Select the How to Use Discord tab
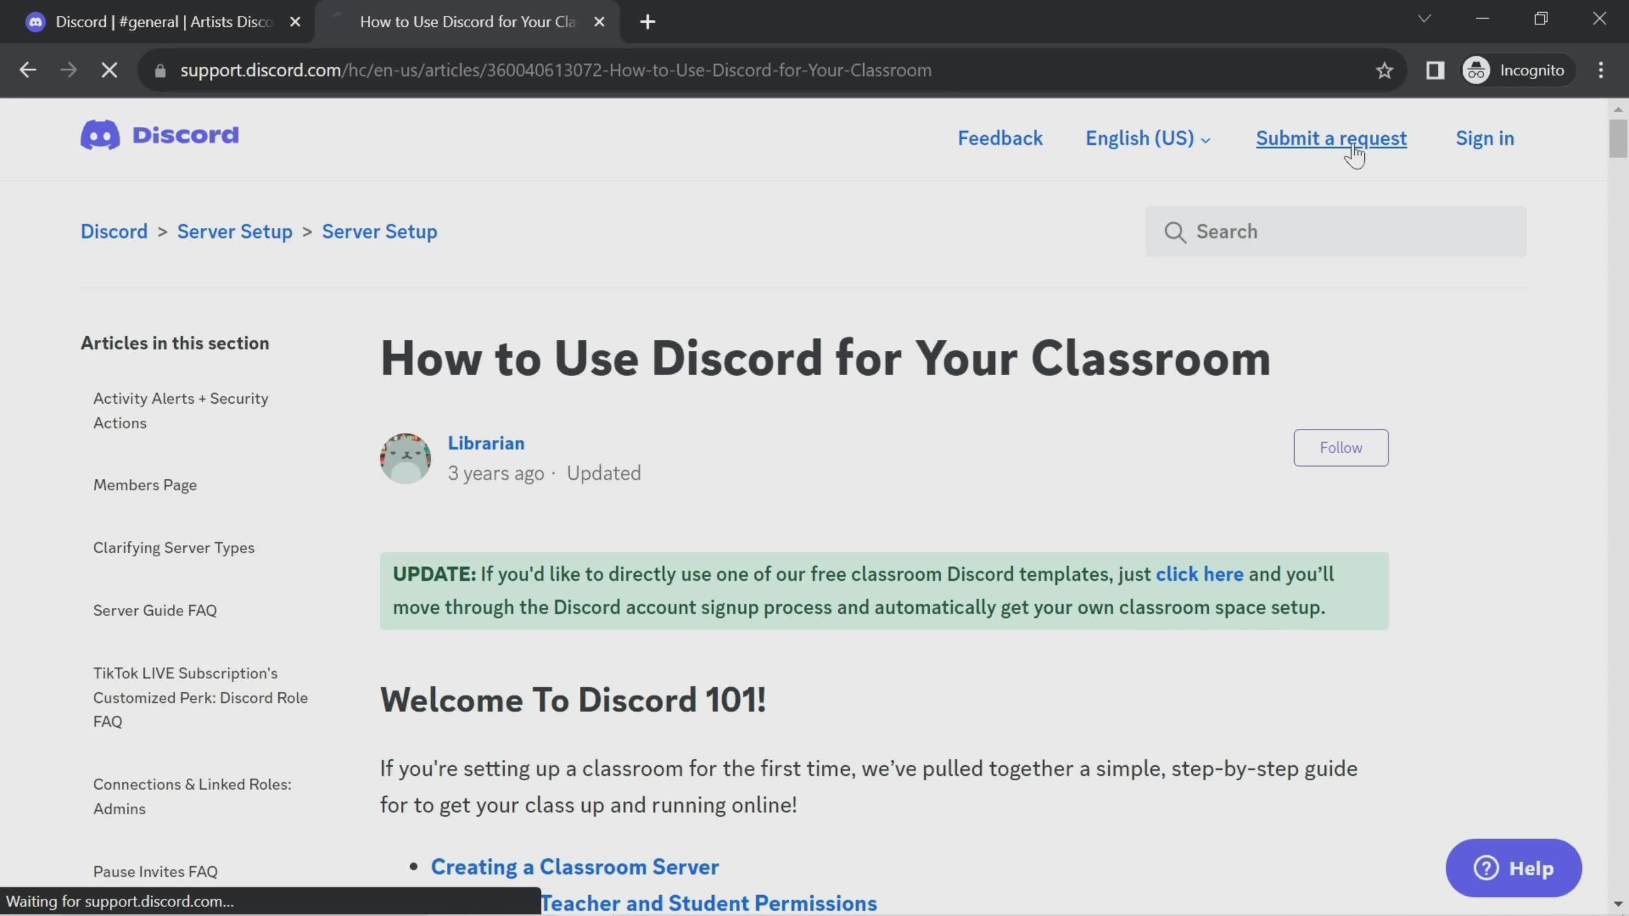Screen dimensions: 1629x916 click(x=467, y=22)
